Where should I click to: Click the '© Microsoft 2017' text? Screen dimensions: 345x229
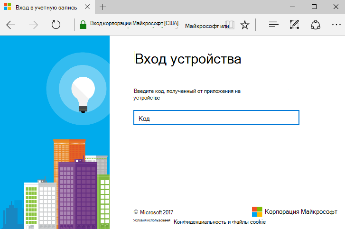click(153, 212)
